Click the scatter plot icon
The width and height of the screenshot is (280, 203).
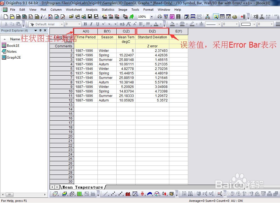113,194
